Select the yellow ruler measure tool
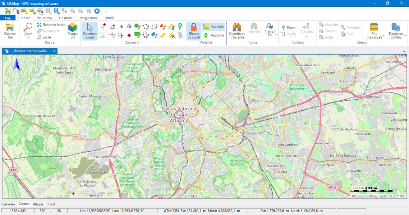409x215 pixels. 163,35
